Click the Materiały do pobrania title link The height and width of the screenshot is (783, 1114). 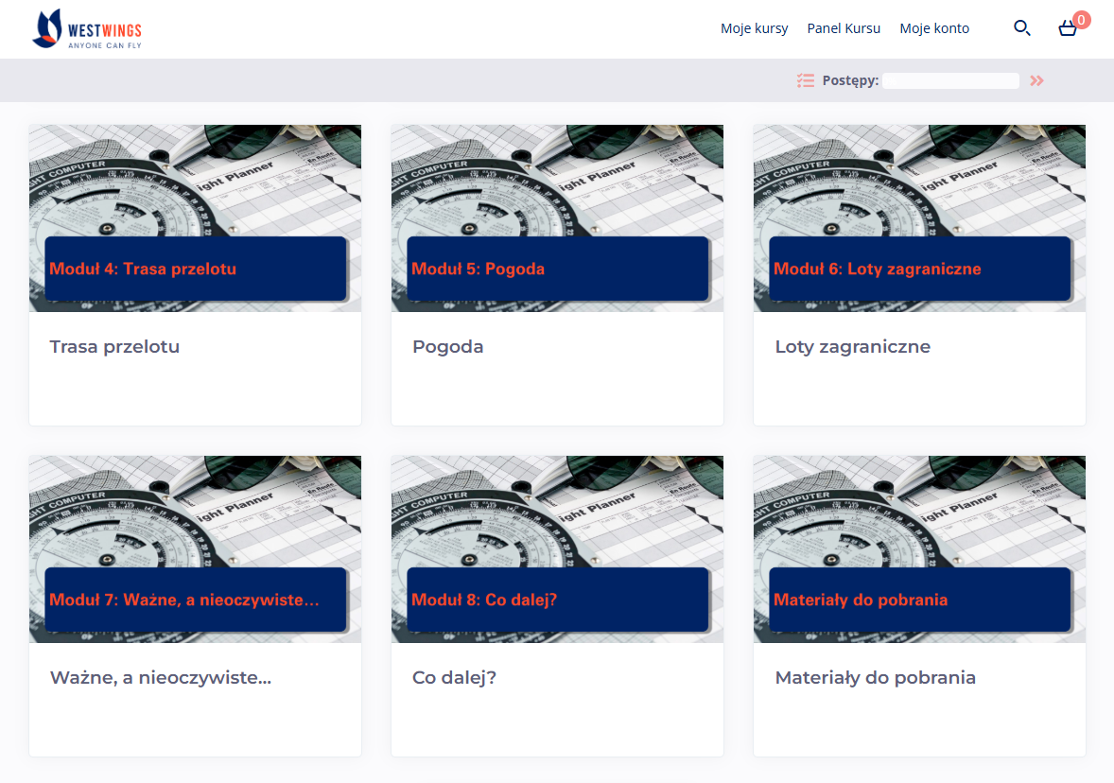click(876, 678)
